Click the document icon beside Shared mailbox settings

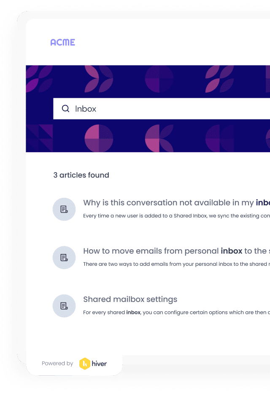[x=64, y=306]
